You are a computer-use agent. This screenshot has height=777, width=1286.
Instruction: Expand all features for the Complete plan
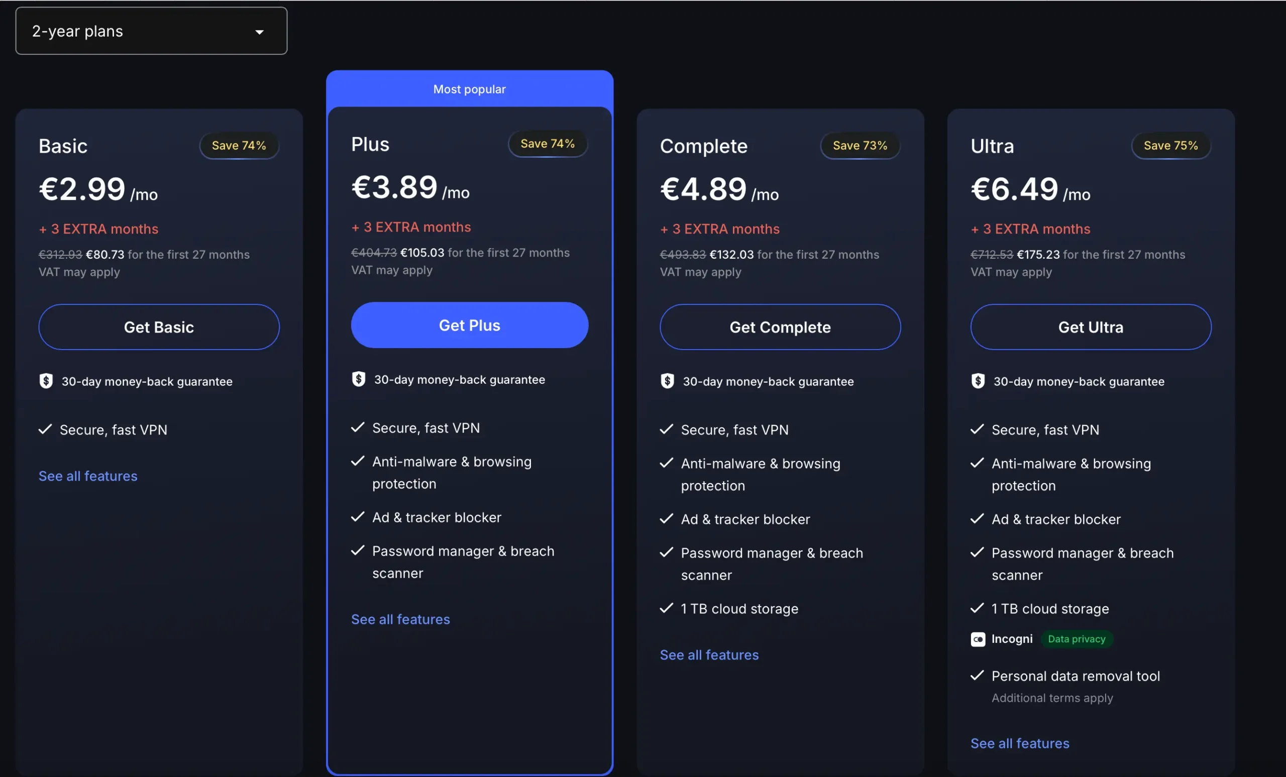709,654
